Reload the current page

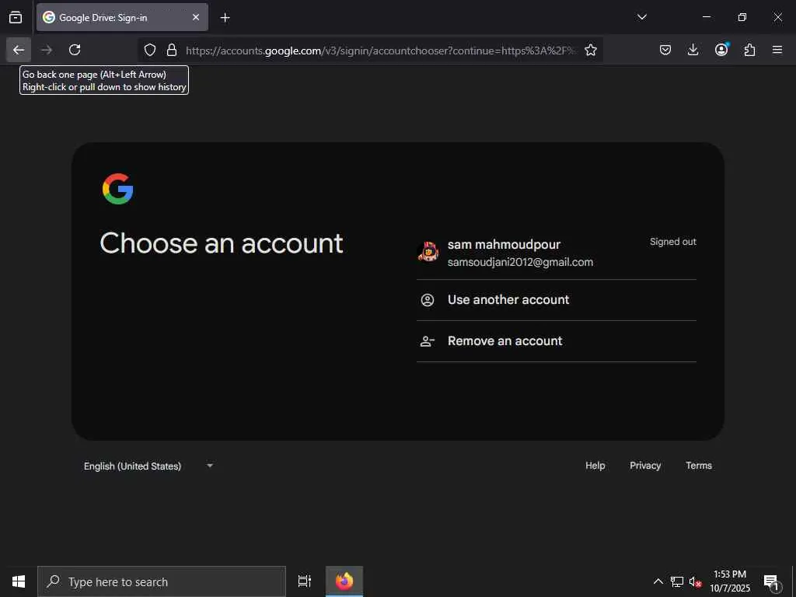75,50
